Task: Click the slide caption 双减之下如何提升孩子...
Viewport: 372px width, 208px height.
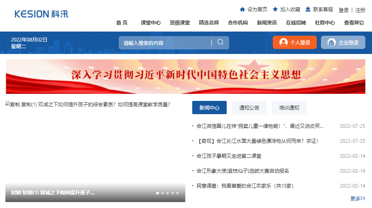Action: [53, 193]
